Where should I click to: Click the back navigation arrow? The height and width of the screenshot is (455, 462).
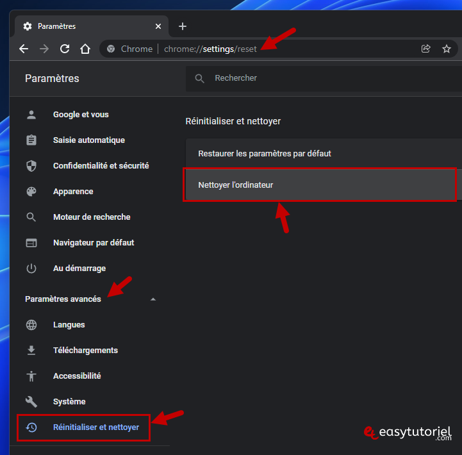point(24,49)
